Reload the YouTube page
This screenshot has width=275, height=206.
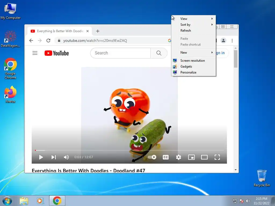(48, 41)
